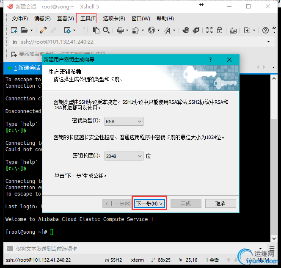Expand the Open folder dropdown arrow
The image size is (281, 268).
click(32, 30)
